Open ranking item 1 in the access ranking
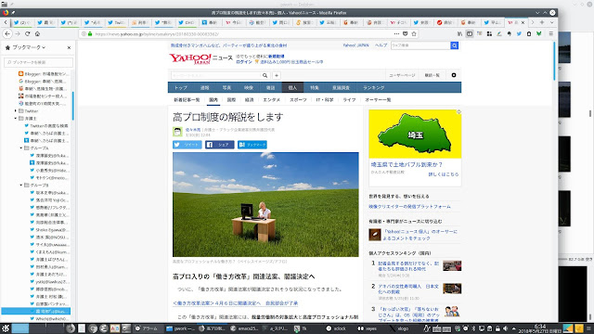This screenshot has width=594, height=334. [x=408, y=266]
